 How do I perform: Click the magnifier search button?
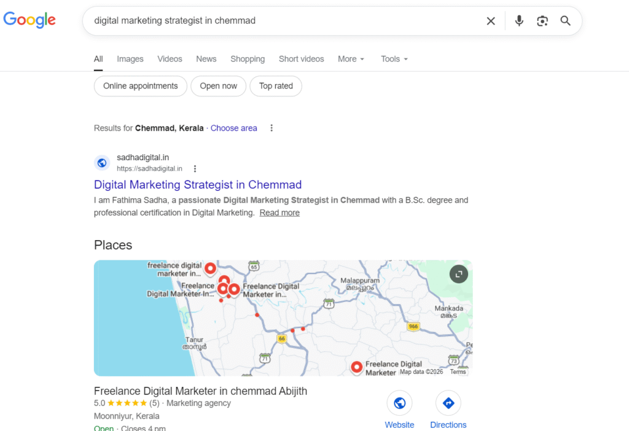[566, 21]
